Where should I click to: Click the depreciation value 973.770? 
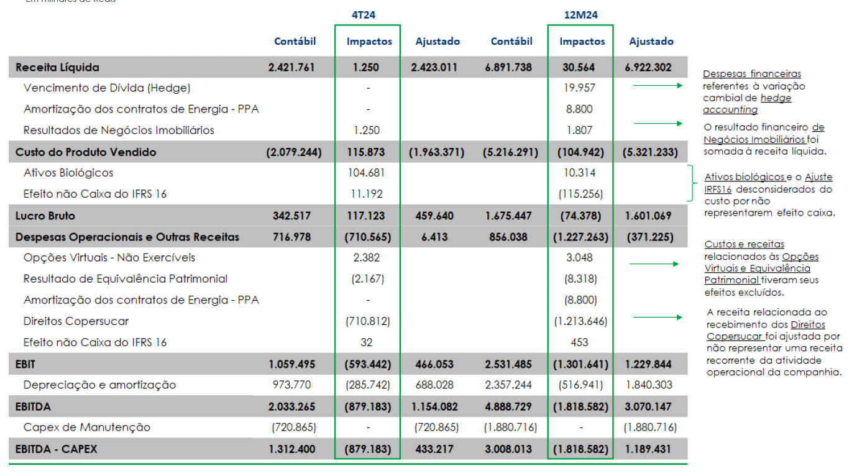click(x=292, y=385)
